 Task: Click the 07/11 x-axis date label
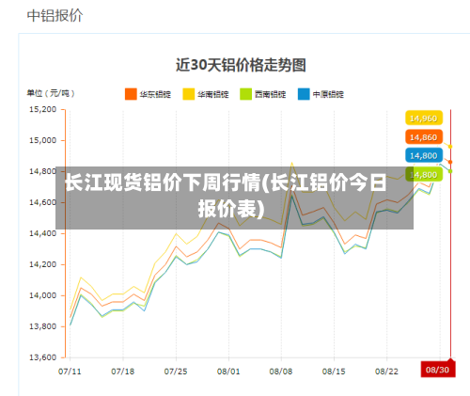tap(70, 372)
